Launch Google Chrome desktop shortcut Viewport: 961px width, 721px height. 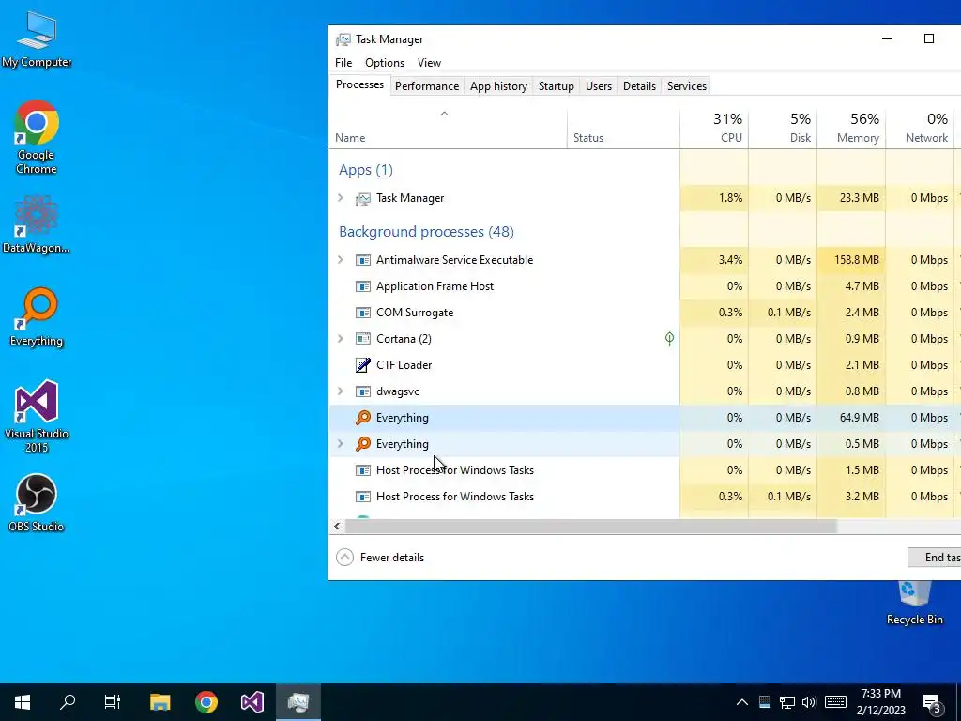[x=37, y=137]
